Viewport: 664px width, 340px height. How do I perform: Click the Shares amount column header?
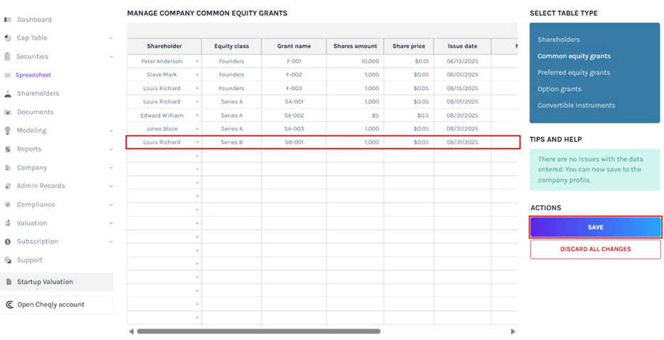355,46
